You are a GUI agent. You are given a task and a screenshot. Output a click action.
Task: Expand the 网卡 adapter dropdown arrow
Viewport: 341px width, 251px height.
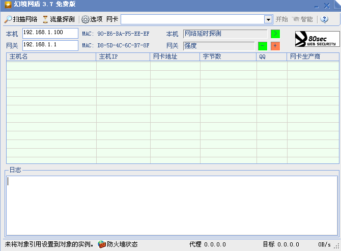tap(268, 19)
